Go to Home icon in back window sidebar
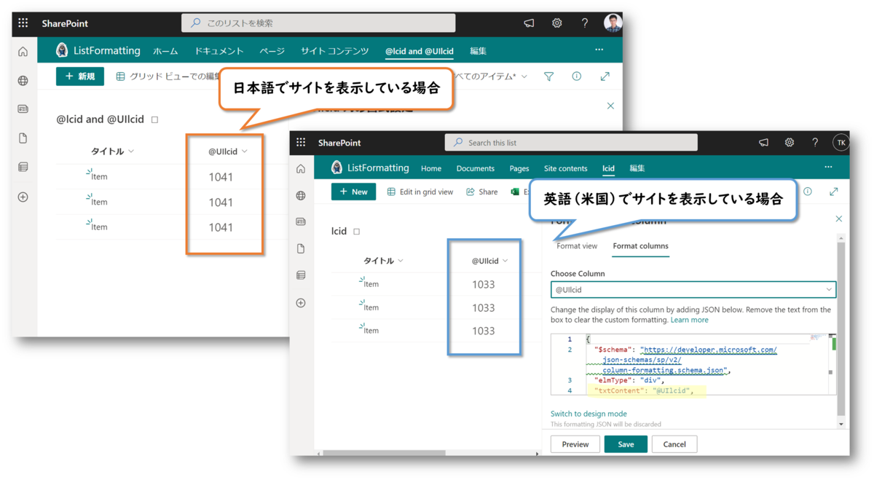 [23, 52]
